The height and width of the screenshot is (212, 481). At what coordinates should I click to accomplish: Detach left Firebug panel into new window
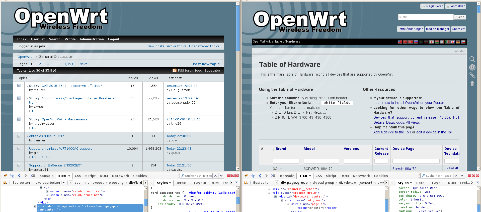232,175
